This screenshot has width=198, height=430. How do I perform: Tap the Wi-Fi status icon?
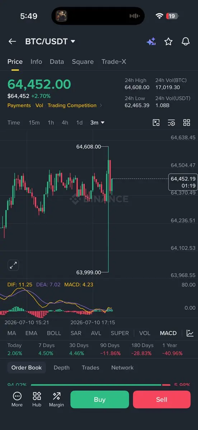pos(159,16)
